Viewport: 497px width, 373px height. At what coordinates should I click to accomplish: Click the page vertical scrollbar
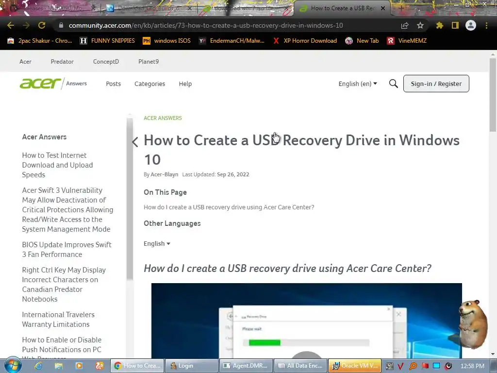point(493,95)
